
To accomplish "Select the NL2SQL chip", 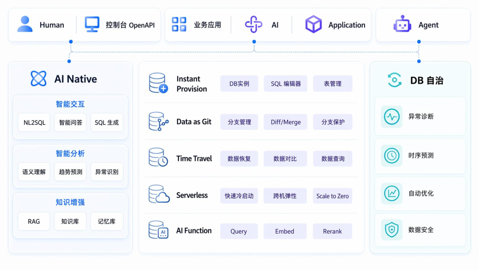I will click(x=34, y=123).
